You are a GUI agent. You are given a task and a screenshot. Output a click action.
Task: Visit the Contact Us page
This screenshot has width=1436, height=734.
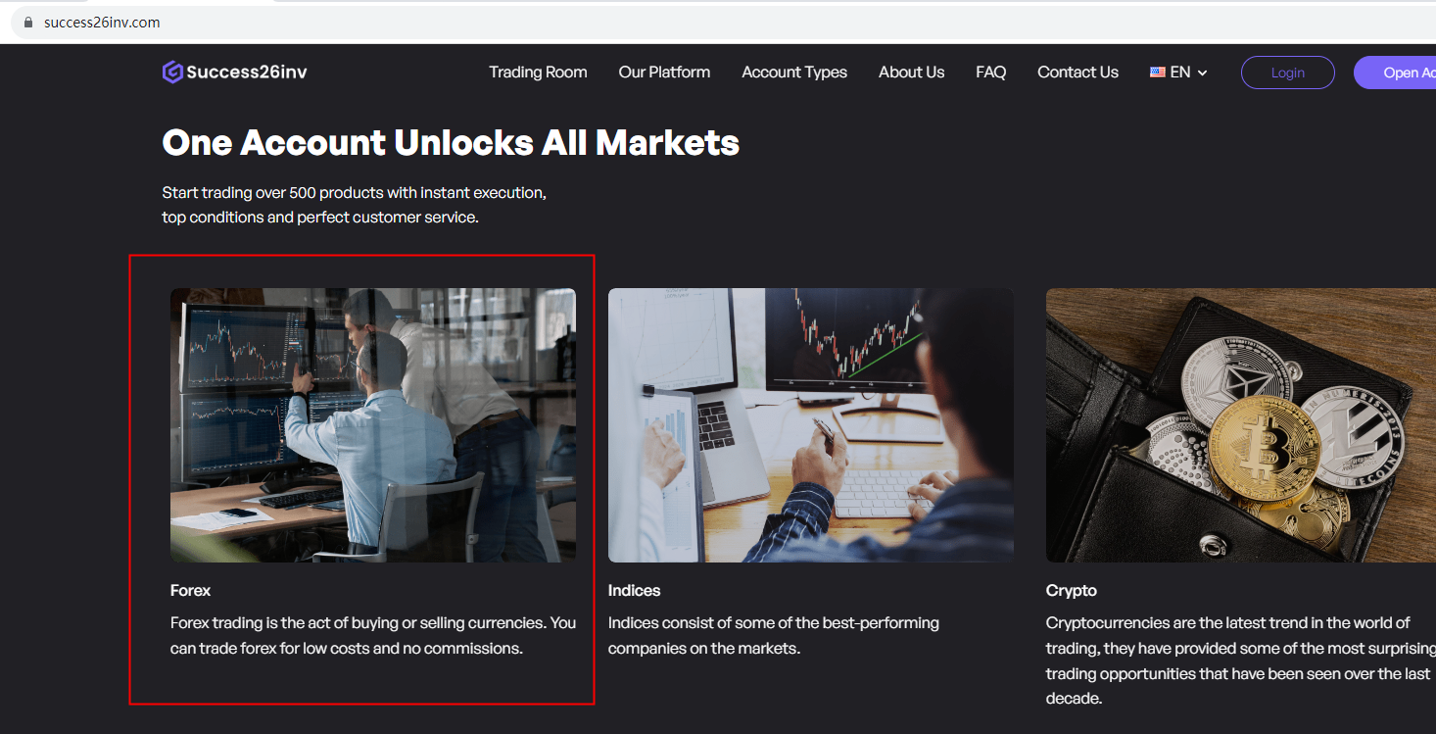point(1077,73)
